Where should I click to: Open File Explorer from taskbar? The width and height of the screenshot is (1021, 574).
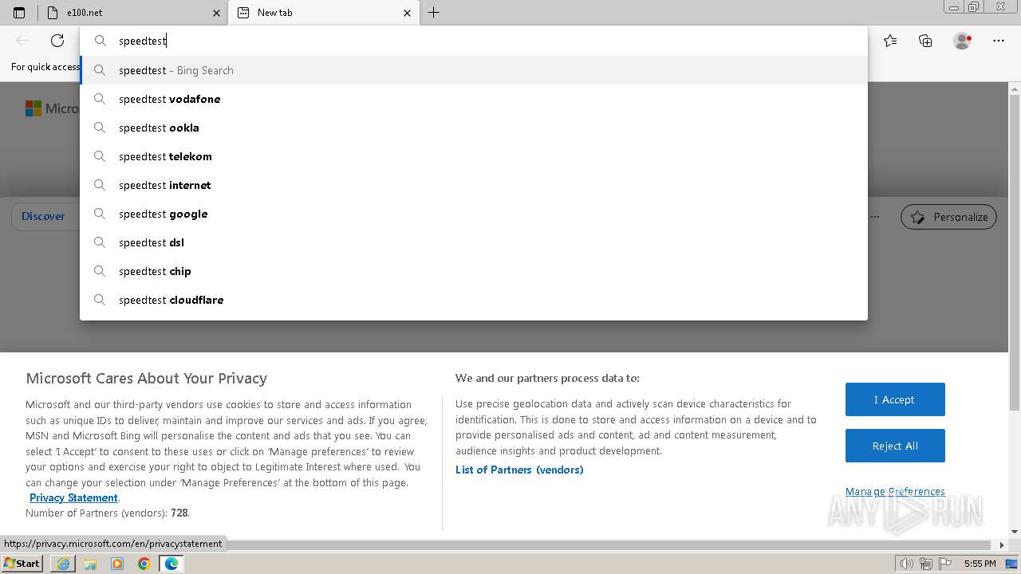click(90, 564)
